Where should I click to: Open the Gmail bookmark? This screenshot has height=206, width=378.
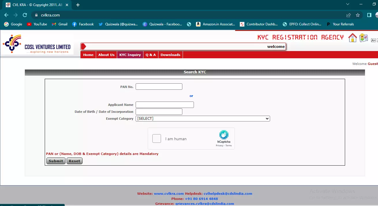(59, 24)
